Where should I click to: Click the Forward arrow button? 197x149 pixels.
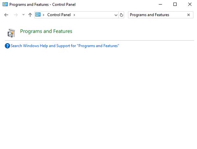[x=15, y=15]
